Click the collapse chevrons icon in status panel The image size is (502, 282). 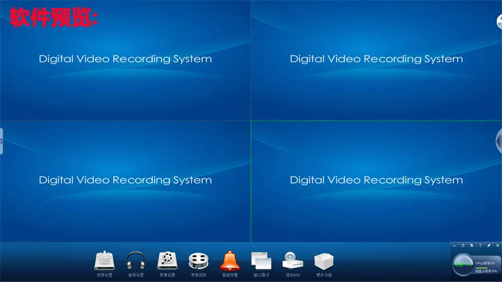tap(497, 245)
